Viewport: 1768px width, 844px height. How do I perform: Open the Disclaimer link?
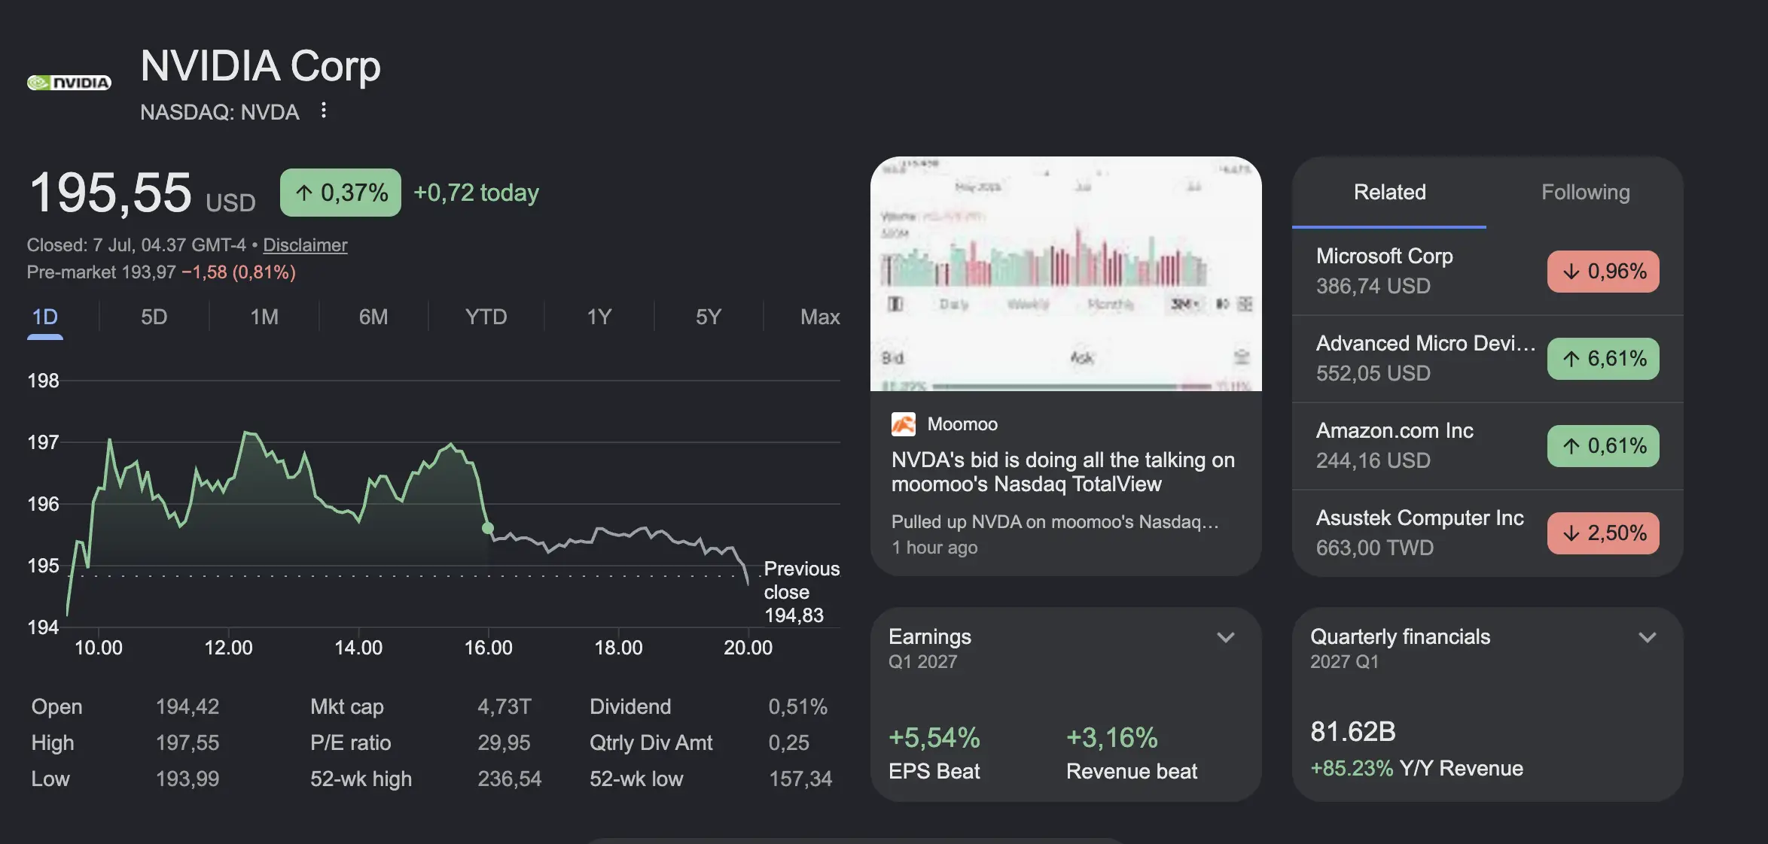point(305,245)
